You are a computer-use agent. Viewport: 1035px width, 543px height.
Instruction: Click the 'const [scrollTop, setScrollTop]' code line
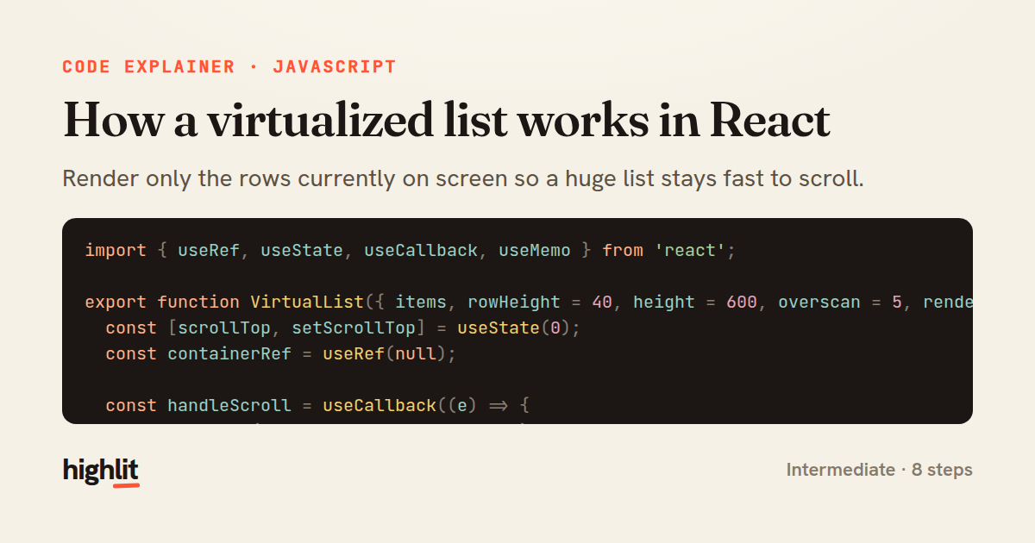click(343, 328)
